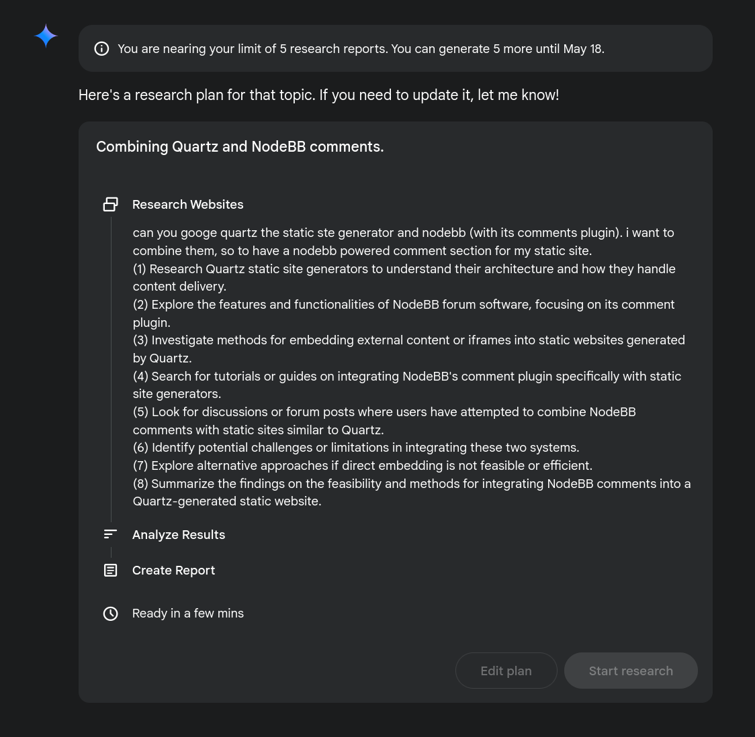Start the research with Start research button
The width and height of the screenshot is (755, 737).
pyautogui.click(x=631, y=671)
